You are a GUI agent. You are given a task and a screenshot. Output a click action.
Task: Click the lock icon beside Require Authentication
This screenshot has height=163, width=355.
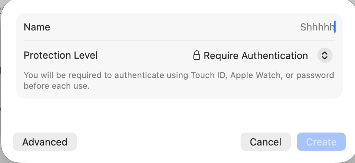pos(197,55)
